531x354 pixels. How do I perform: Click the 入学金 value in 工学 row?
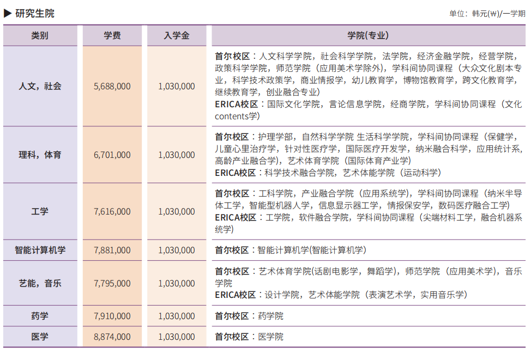[177, 211]
